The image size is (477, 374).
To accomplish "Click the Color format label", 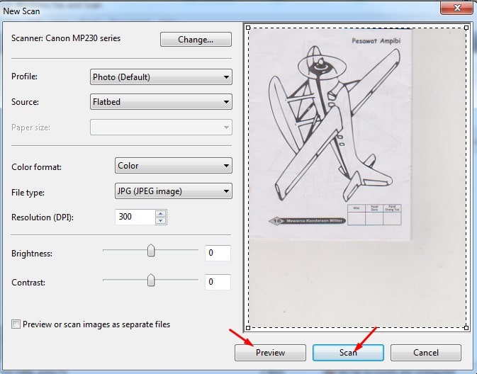I will [36, 167].
